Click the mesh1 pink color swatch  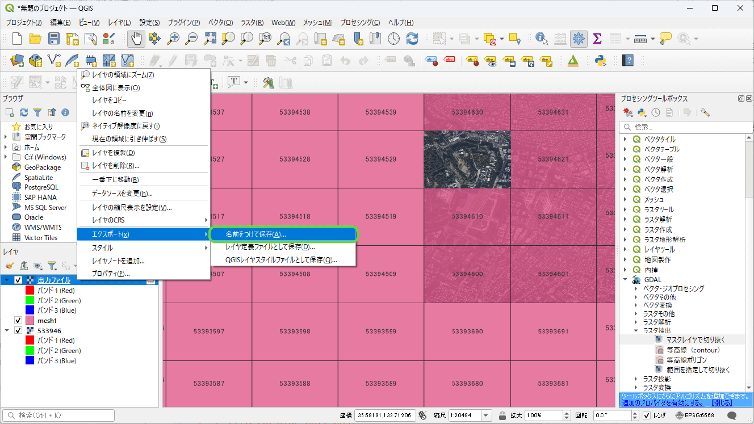click(x=30, y=321)
